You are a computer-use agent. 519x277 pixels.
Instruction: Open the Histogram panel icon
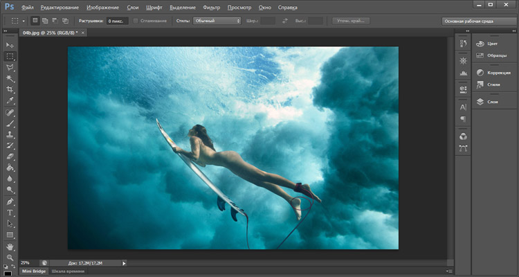[x=463, y=73]
